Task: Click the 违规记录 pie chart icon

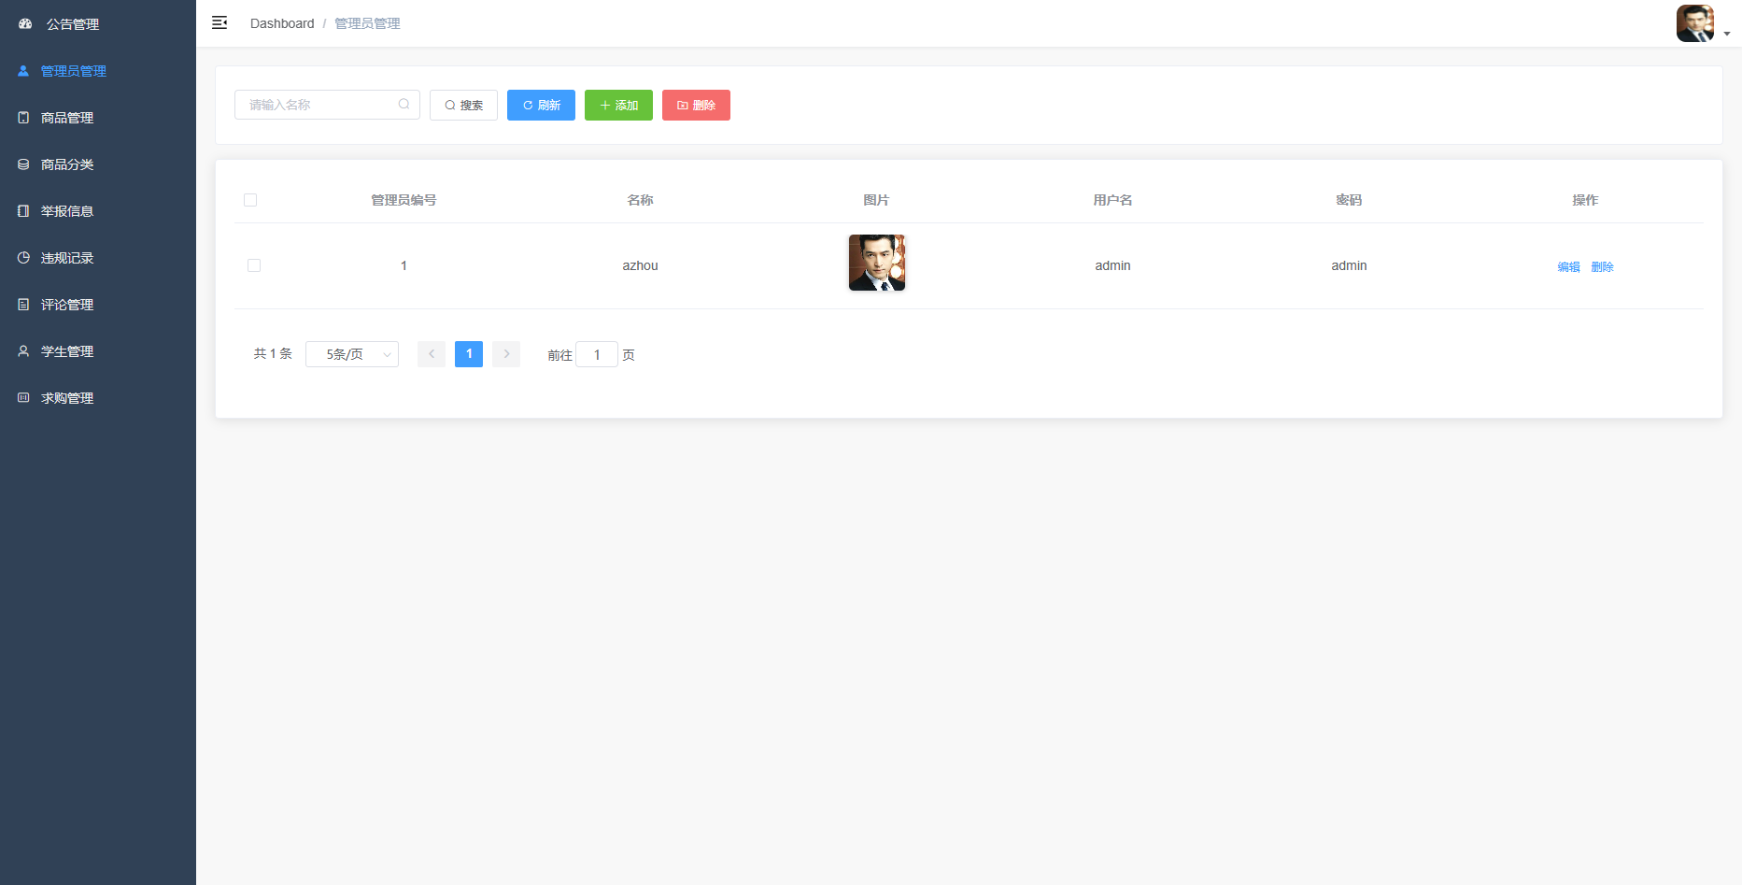Action: 23,258
